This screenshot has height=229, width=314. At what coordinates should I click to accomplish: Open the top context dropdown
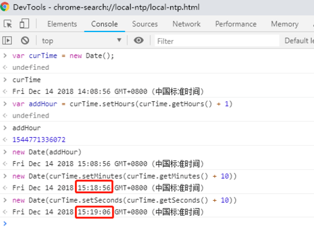pos(81,40)
